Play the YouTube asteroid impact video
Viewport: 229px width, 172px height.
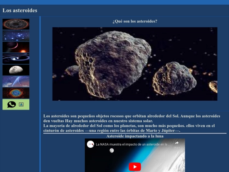135,167
